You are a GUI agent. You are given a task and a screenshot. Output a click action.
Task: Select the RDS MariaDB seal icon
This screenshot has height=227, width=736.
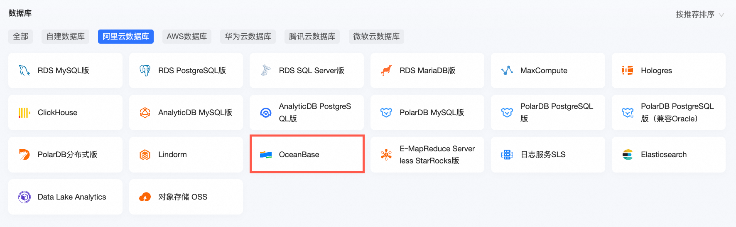[x=386, y=70]
